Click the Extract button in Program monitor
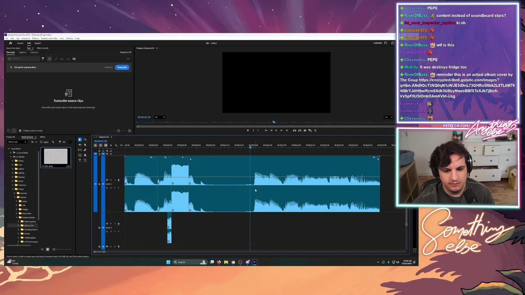525x295 pixels. pos(299,130)
